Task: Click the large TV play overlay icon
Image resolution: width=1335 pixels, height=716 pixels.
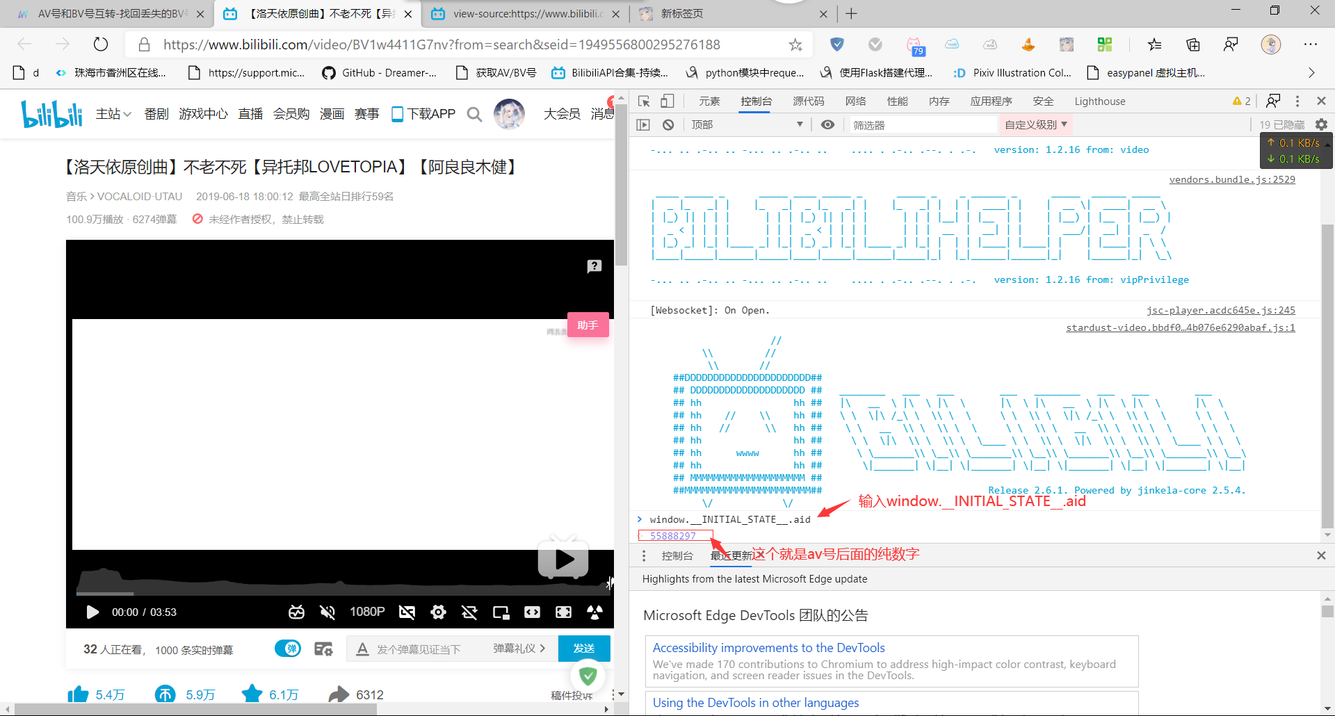Action: pos(563,558)
